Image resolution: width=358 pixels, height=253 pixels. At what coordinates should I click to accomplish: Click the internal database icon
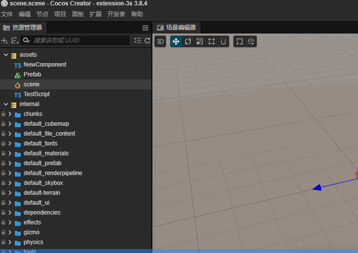click(14, 105)
